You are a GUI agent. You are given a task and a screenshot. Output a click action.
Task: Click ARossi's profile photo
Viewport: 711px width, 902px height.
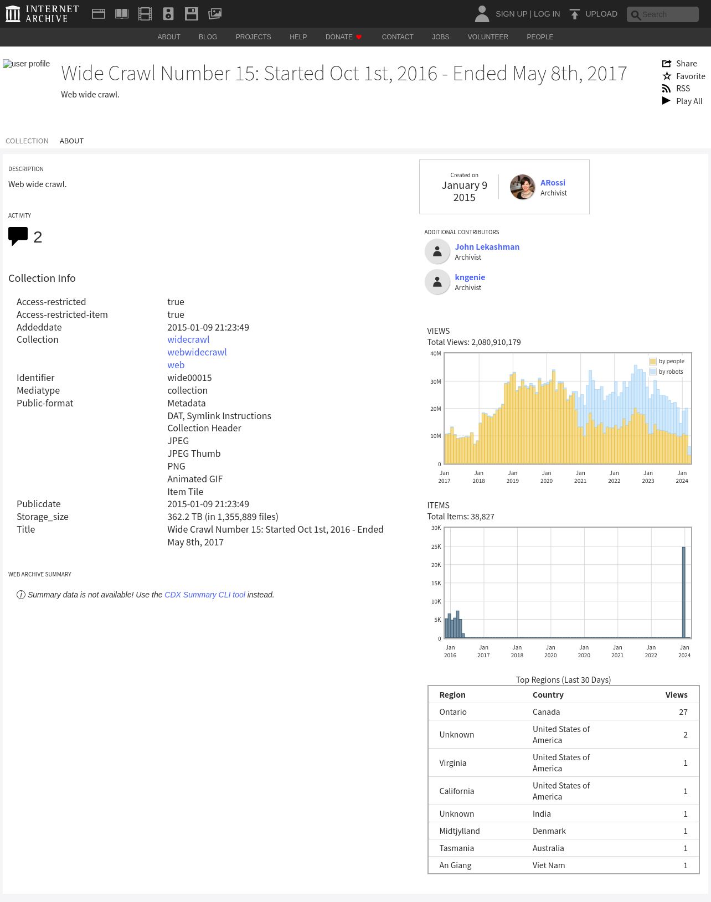point(522,187)
